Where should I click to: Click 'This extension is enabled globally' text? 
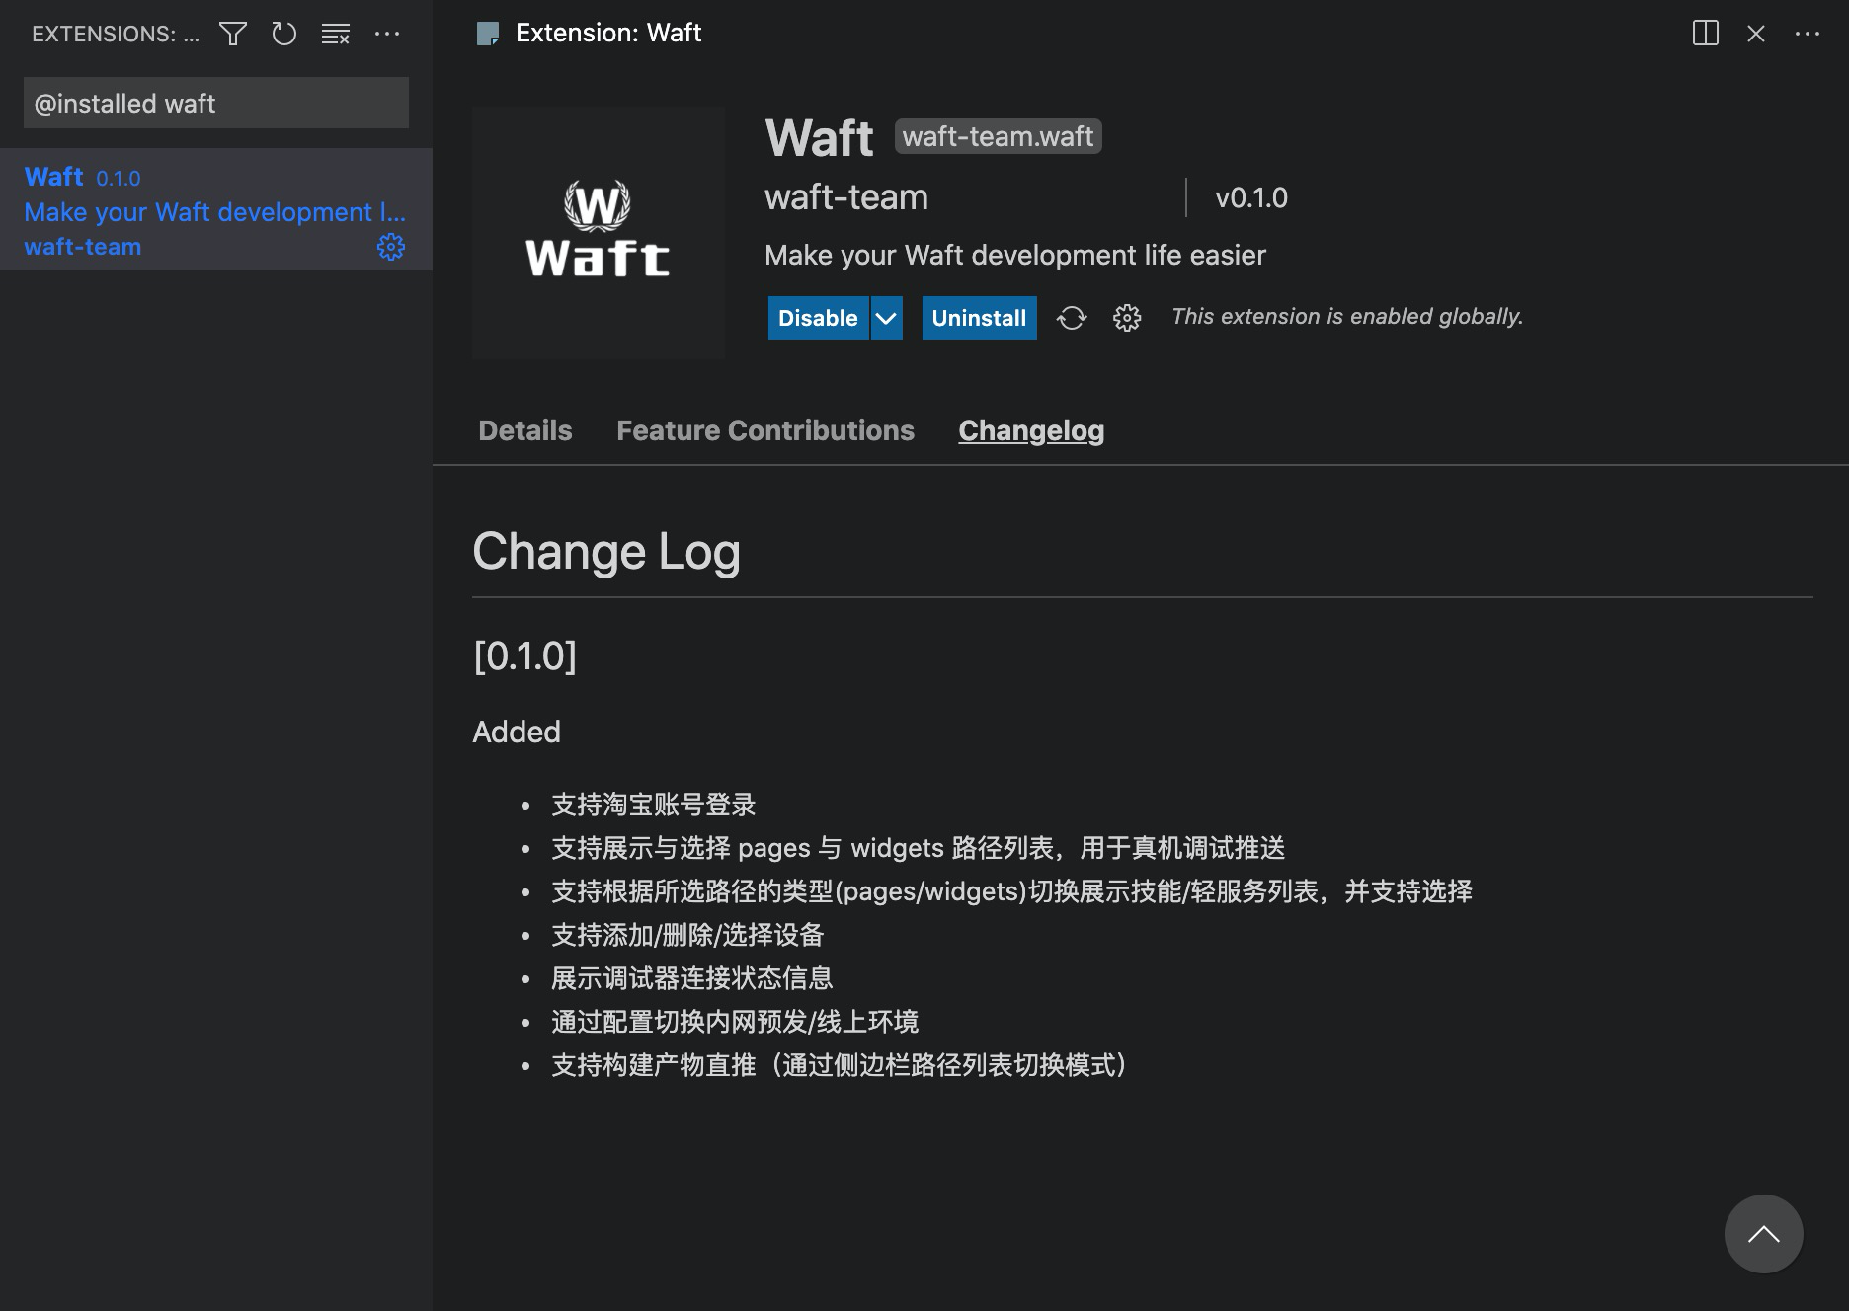pos(1347,317)
